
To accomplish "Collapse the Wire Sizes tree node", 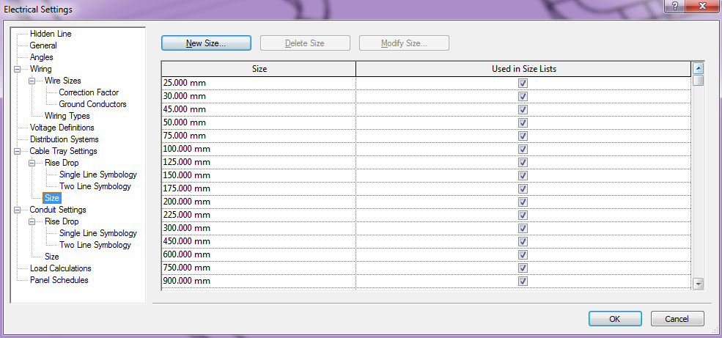I will (32, 81).
